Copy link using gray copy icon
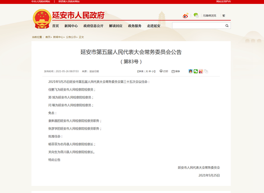 [206, 71]
